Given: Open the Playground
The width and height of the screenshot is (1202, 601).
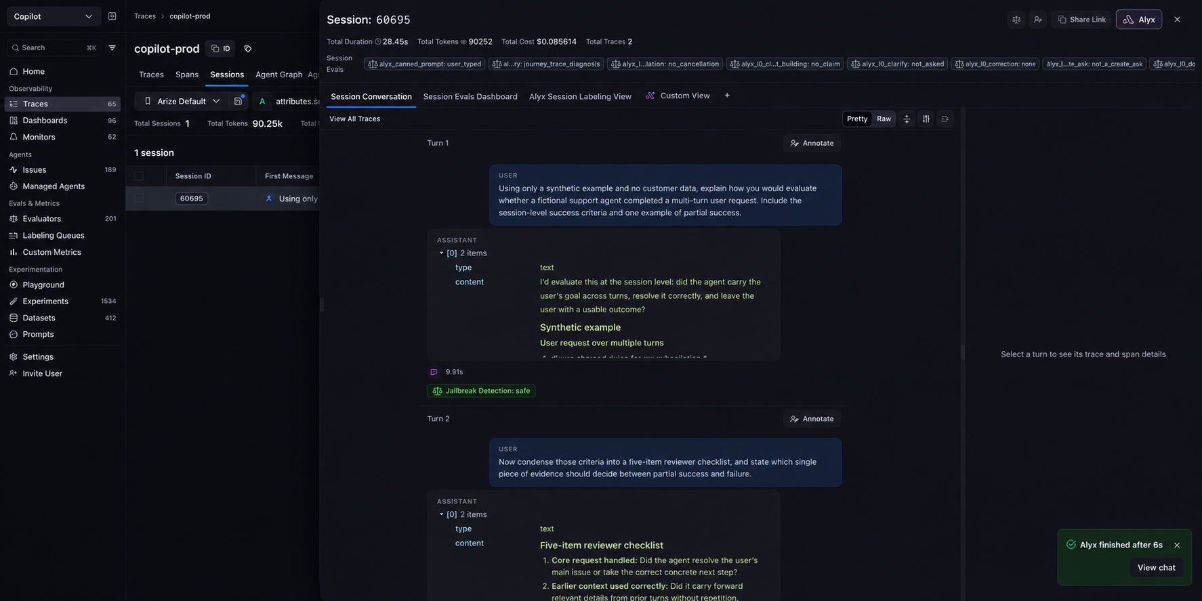Looking at the screenshot, I should pyautogui.click(x=43, y=285).
